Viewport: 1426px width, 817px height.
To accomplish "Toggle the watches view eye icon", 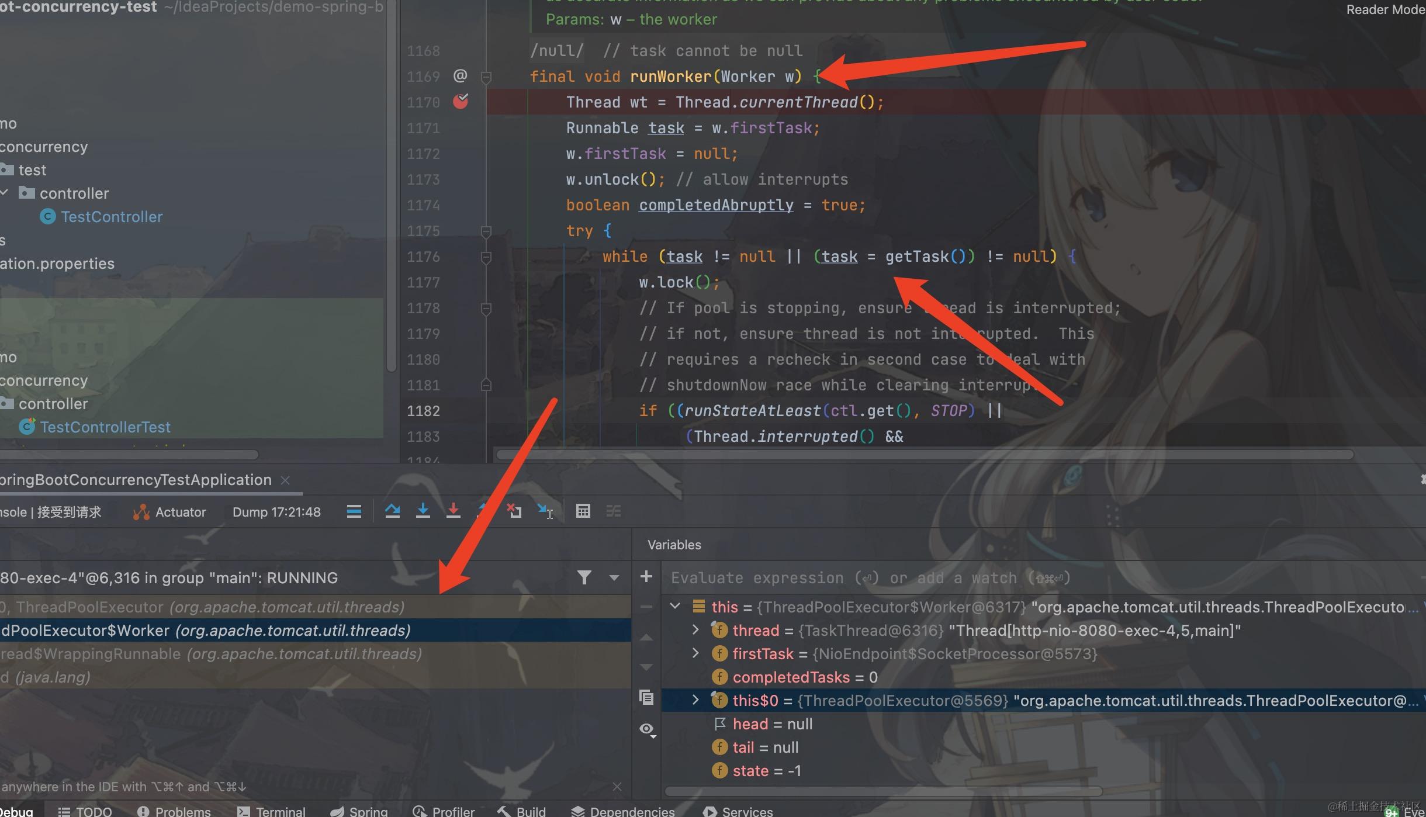I will (647, 729).
